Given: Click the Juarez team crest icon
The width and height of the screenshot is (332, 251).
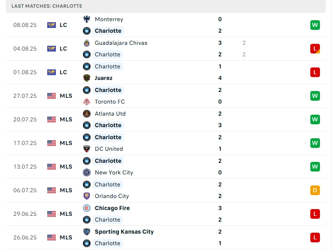Looking at the screenshot, I should pos(87,78).
